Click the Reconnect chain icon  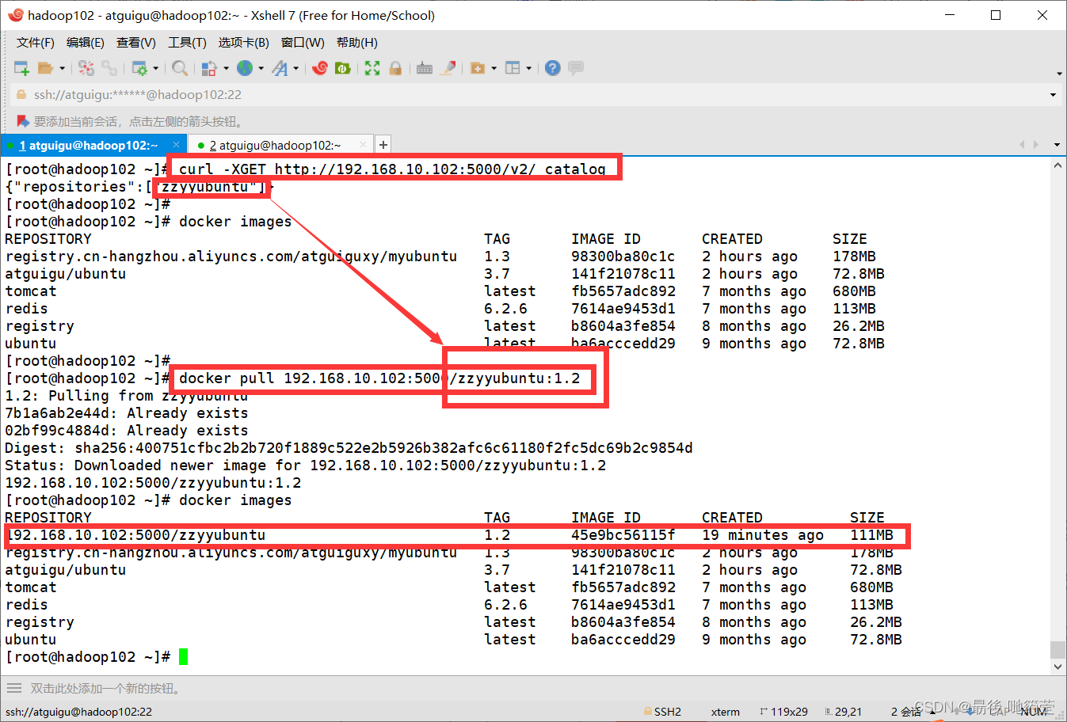click(109, 68)
